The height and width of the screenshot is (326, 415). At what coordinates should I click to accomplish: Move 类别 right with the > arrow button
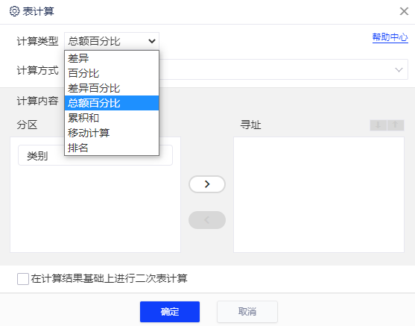[x=207, y=184]
